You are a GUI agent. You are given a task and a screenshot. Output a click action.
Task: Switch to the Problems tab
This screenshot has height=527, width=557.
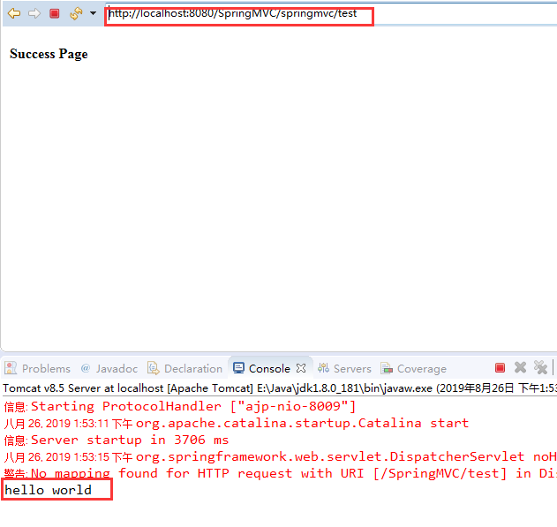38,369
